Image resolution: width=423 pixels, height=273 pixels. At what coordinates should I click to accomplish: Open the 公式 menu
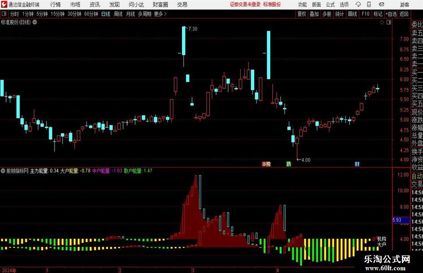coord(330,4)
